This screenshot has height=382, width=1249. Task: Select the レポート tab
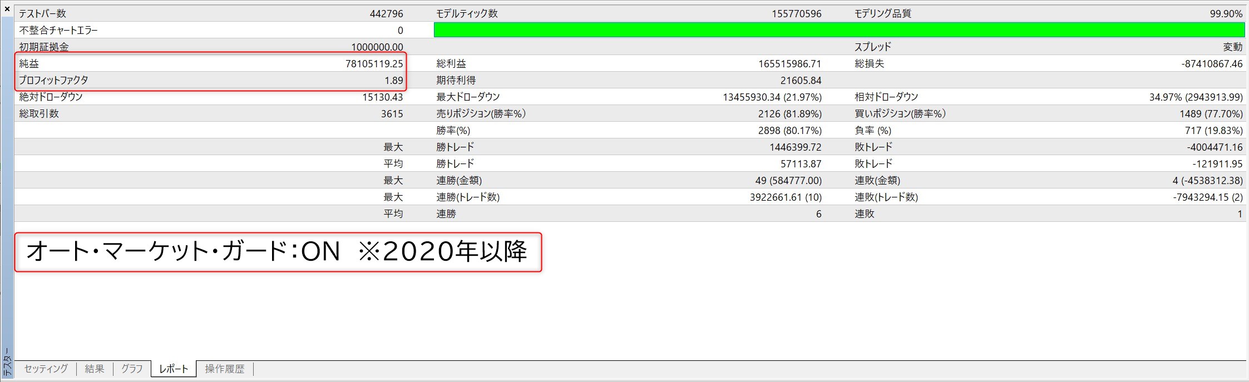coord(174,369)
